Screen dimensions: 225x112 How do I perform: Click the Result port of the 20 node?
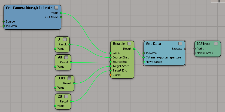point(71,101)
